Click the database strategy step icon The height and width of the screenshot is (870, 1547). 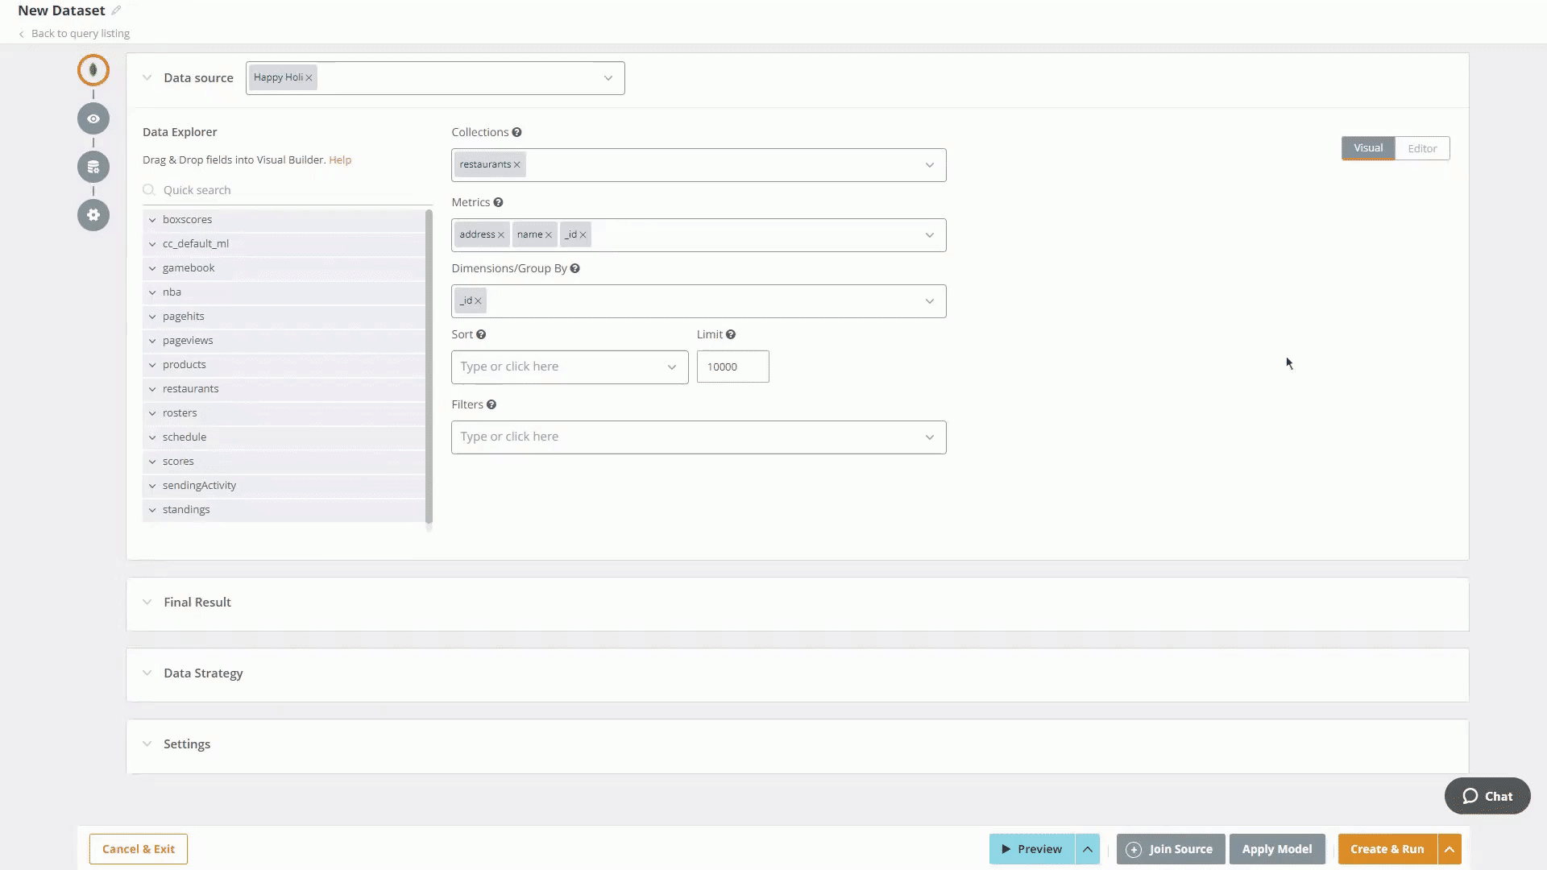93,167
